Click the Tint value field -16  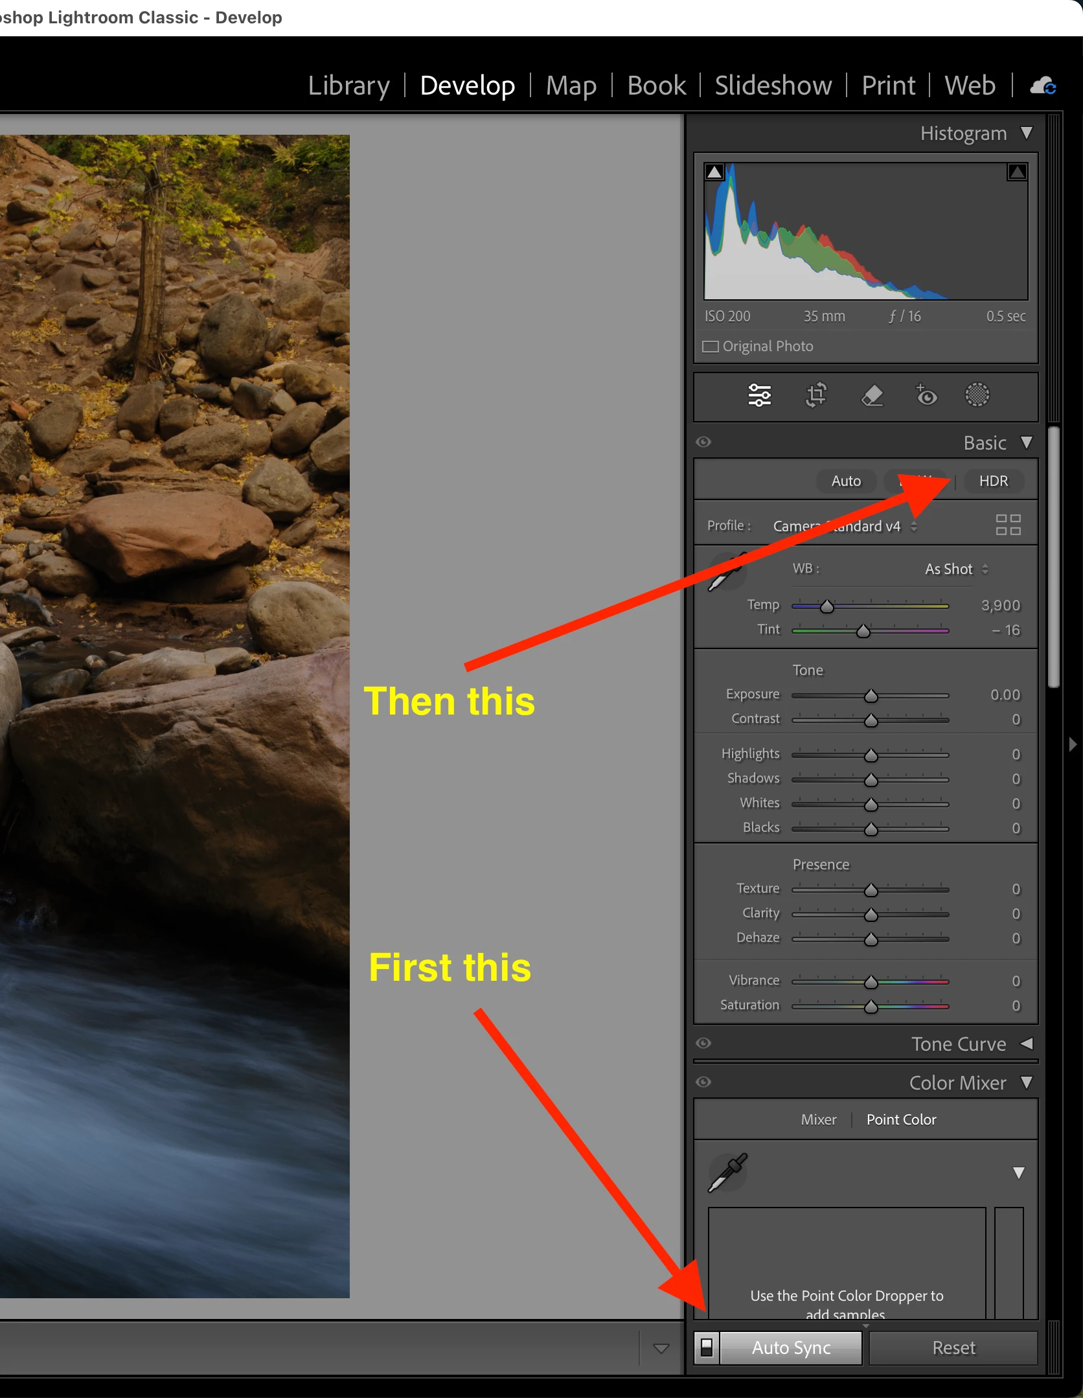point(1006,630)
